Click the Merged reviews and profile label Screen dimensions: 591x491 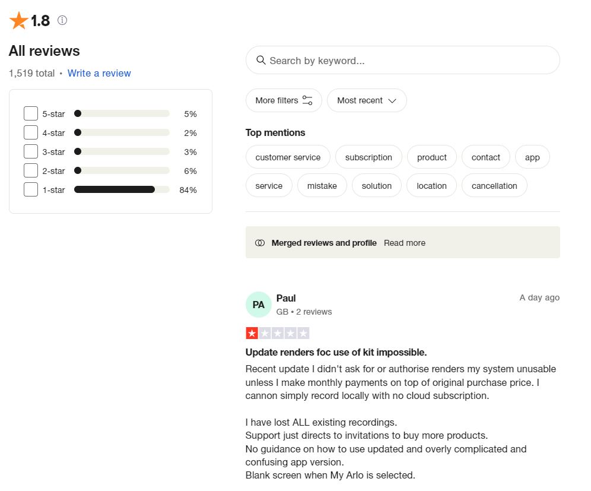tap(324, 243)
